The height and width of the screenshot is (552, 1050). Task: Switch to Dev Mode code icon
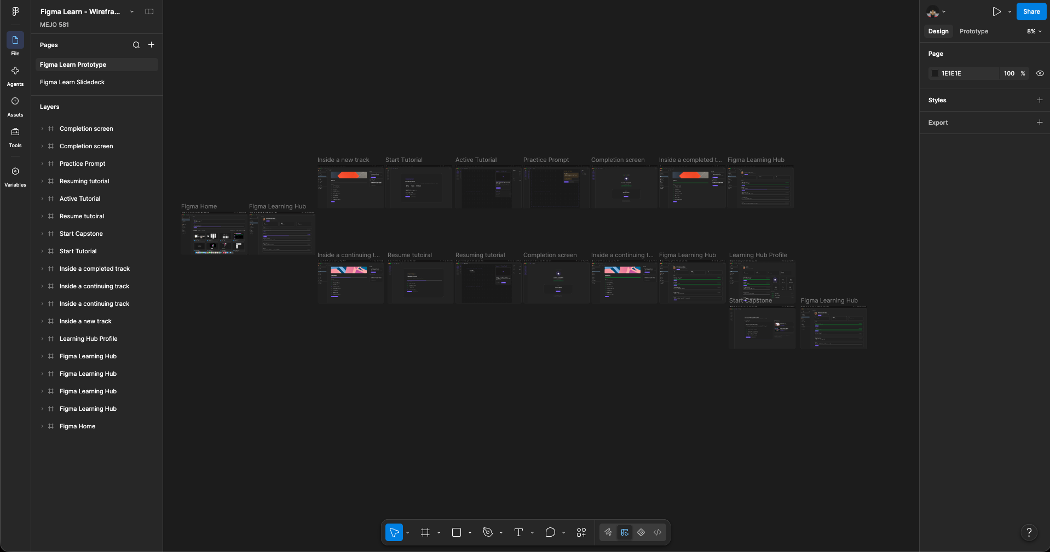point(657,532)
